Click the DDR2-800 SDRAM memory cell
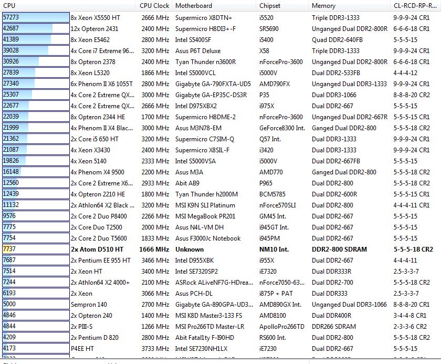The image size is (441, 364). (340, 249)
